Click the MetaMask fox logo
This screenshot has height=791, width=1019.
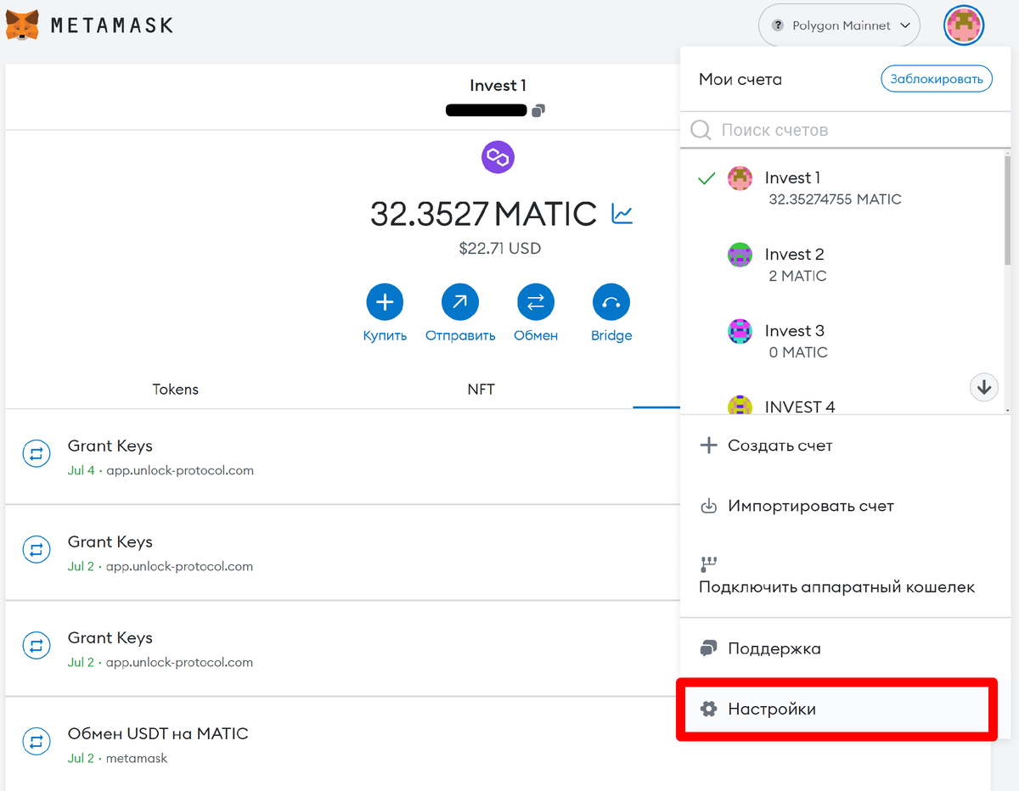point(22,25)
